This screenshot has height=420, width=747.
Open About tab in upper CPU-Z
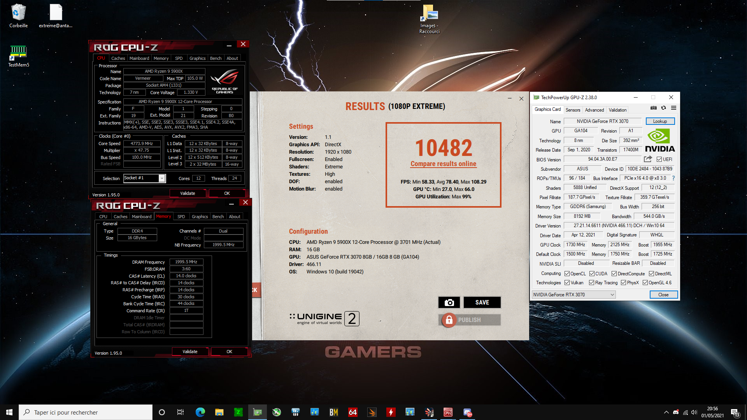232,58
